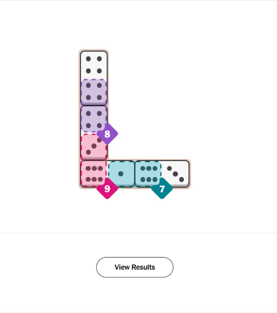Click the center of the teal dashed region
Image resolution: width=277 pixels, height=313 pixels.
[135, 174]
